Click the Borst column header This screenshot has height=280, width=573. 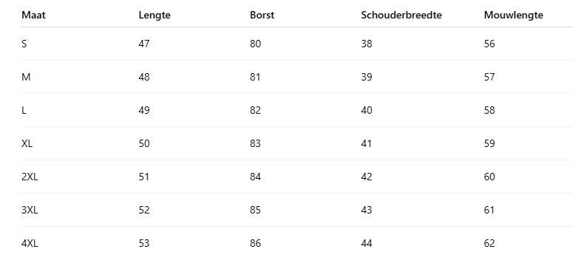[262, 15]
